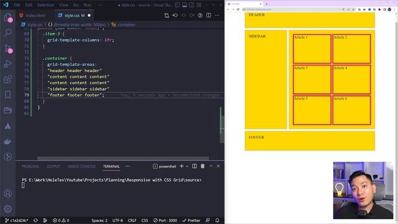The image size is (398, 224).
Task: Click the Visual Studio Code logo icon
Action: (x=6, y=4)
